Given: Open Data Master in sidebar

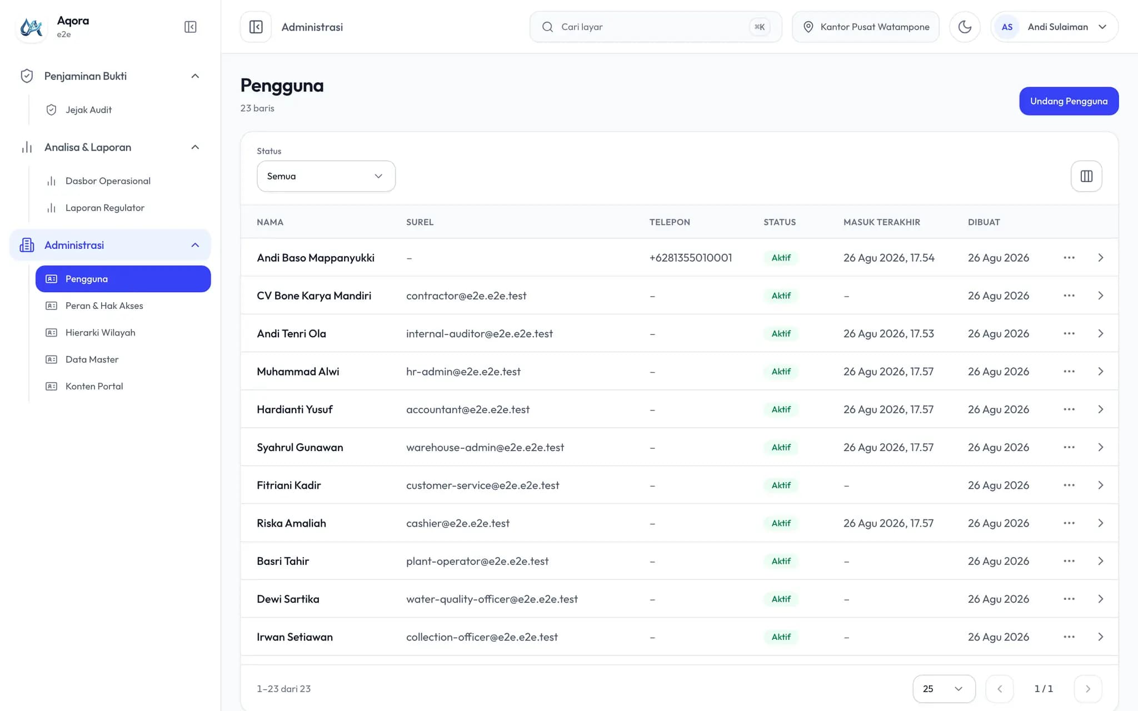Looking at the screenshot, I should (x=123, y=359).
